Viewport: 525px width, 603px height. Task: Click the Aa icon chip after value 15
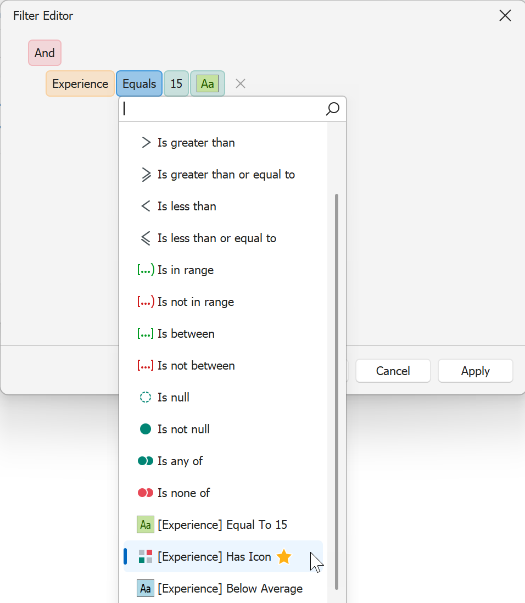[x=207, y=83]
